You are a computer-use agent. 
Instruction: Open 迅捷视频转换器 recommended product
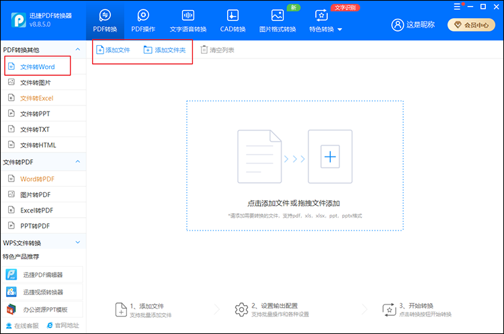(42, 292)
